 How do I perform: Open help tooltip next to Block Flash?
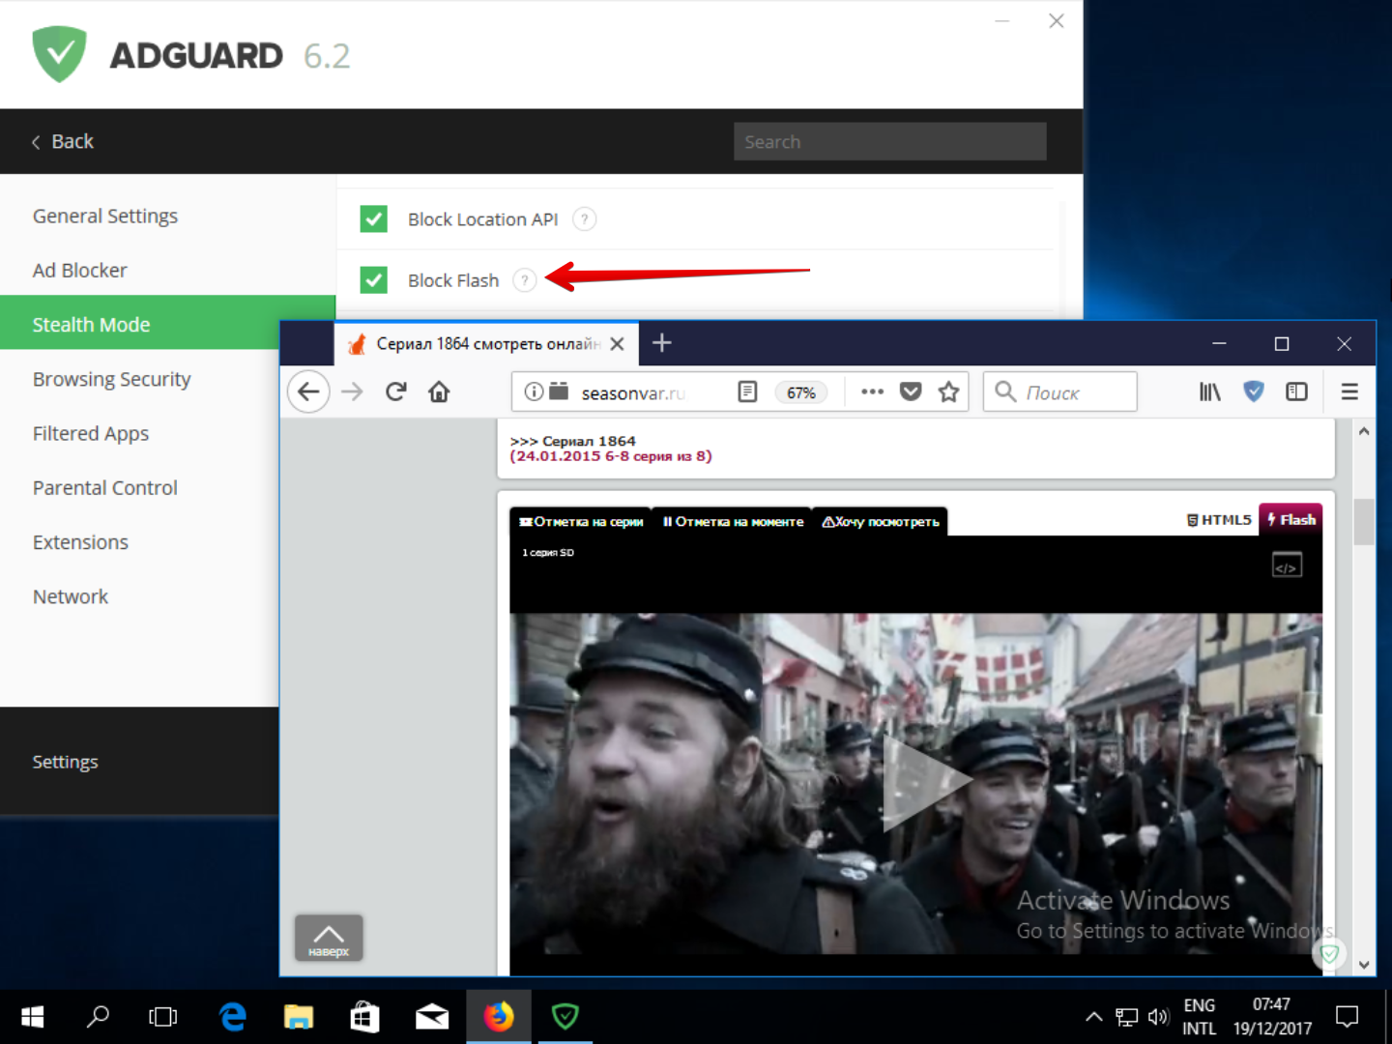pos(523,279)
